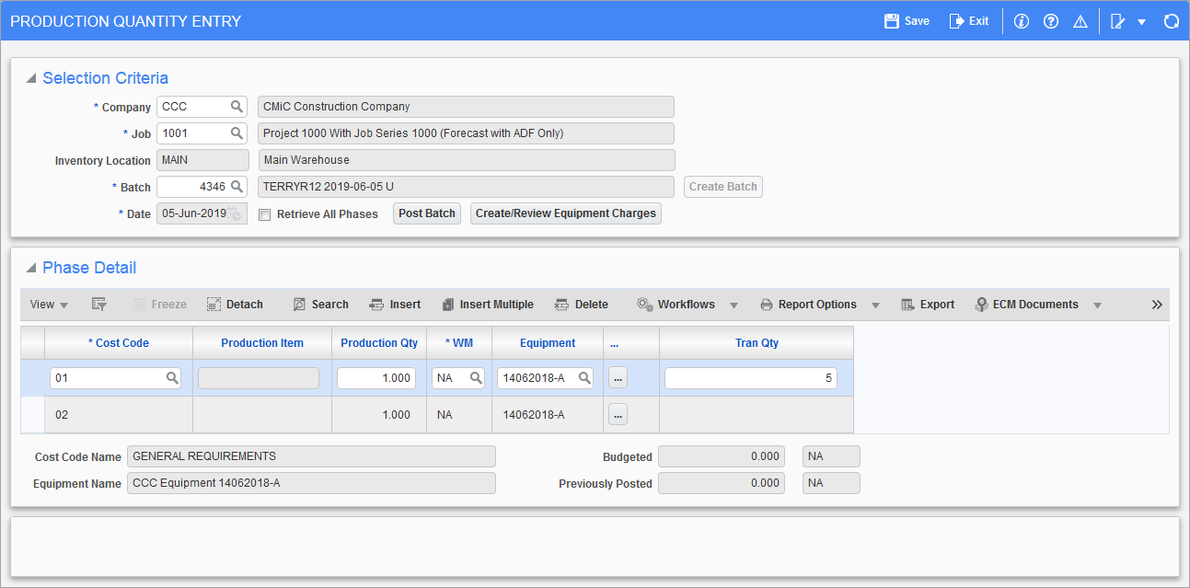This screenshot has height=588, width=1190.
Task: Click the Export icon in the grid toolbar
Action: coord(927,304)
